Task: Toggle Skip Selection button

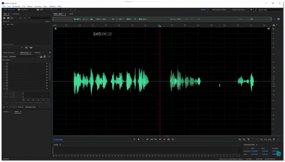Action: [173, 139]
